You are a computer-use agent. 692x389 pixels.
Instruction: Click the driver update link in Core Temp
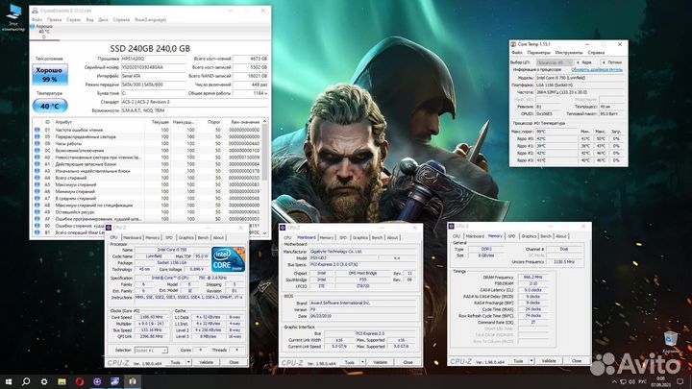click(x=597, y=70)
